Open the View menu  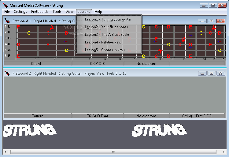point(69,12)
